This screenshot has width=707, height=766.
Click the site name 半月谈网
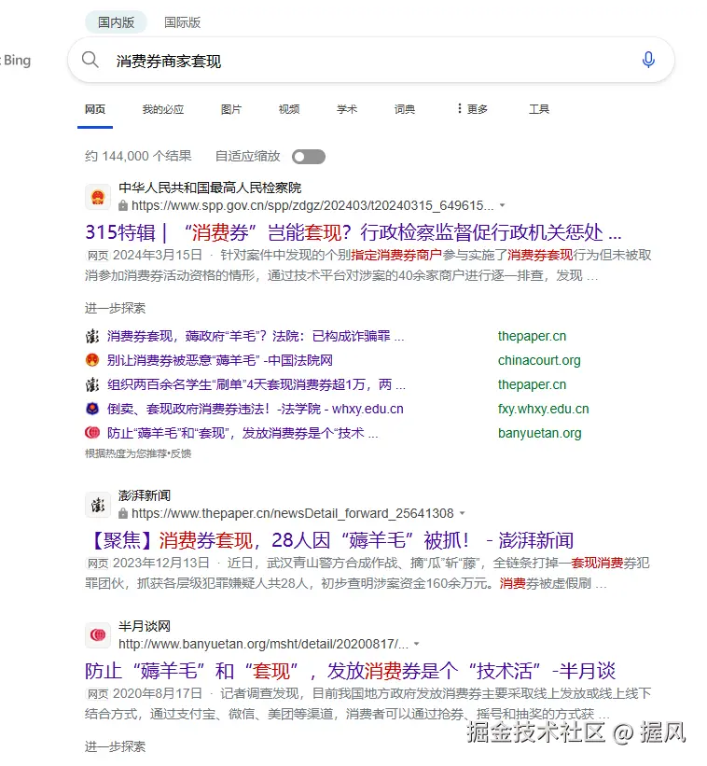145,626
